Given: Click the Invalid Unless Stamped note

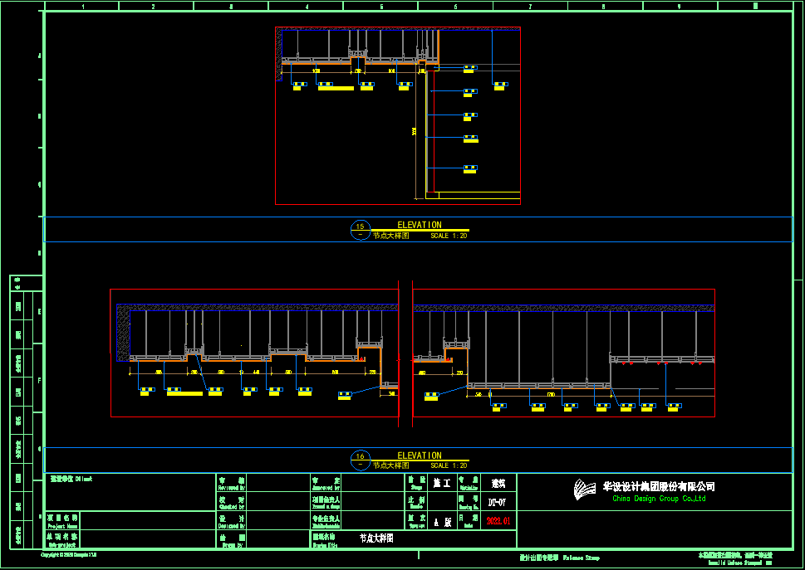Looking at the screenshot, I should click(x=739, y=563).
